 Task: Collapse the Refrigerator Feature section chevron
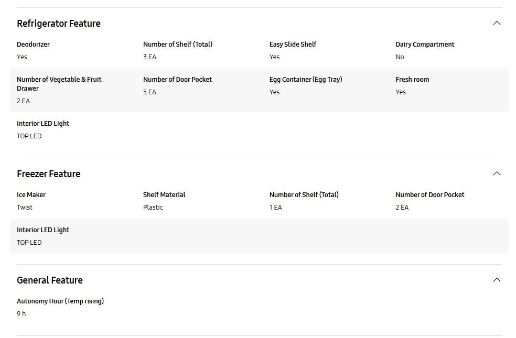(497, 23)
